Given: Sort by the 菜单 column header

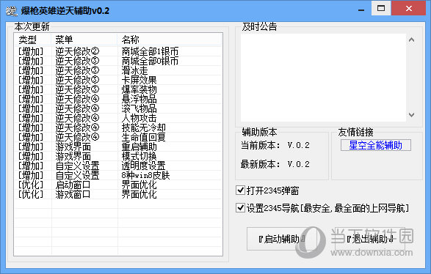Looking at the screenshot, I should (84, 40).
